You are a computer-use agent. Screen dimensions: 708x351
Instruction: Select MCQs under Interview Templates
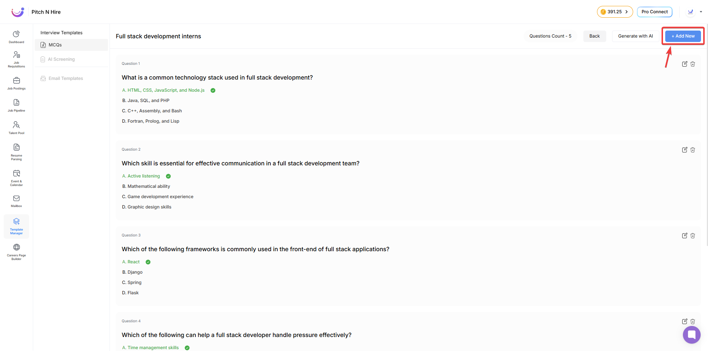(x=55, y=45)
